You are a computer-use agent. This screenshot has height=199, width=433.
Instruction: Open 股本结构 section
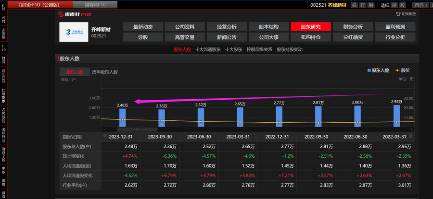[x=268, y=27]
